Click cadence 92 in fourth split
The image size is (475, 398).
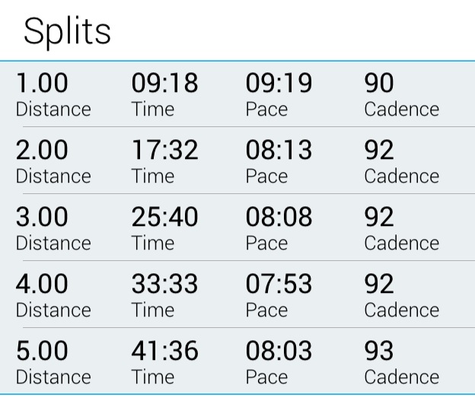tap(379, 284)
